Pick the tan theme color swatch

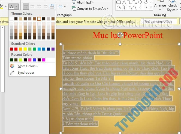[20, 19]
